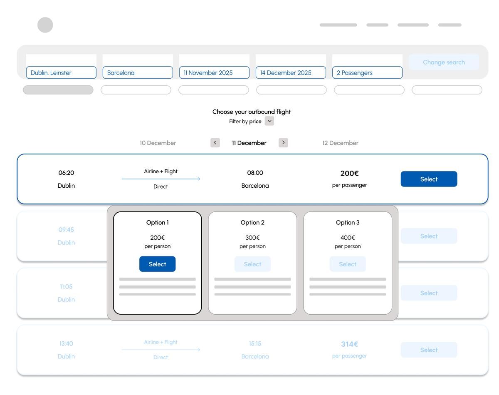The height and width of the screenshot is (395, 499).
Task: Select the 11 December date
Action: [x=249, y=143]
